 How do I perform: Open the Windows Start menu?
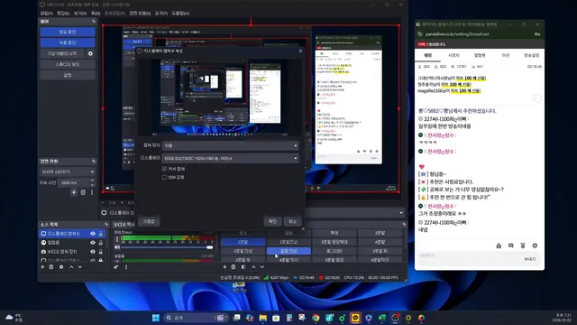point(156,318)
